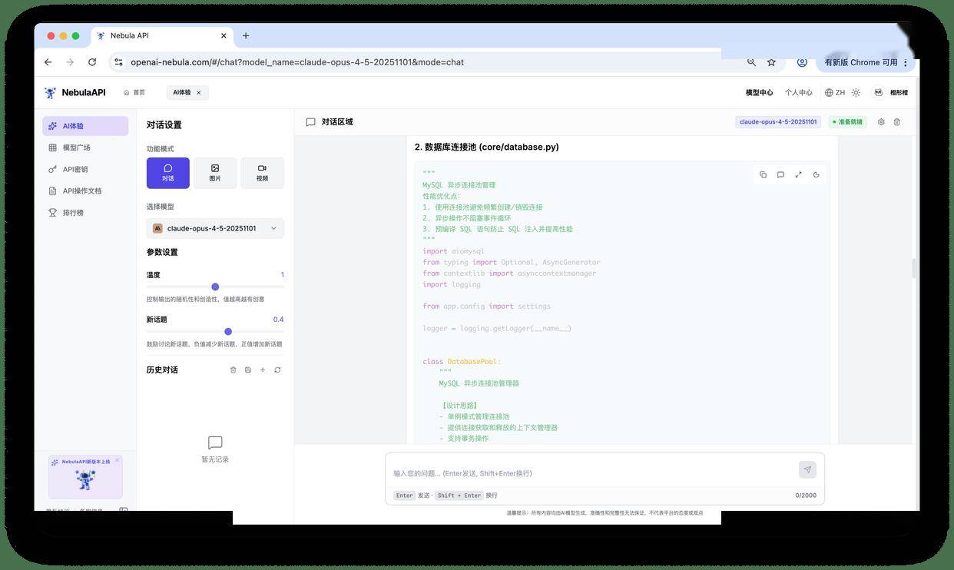This screenshot has width=954, height=570.
Task: Expand the code block to fullscreen
Action: [x=798, y=175]
